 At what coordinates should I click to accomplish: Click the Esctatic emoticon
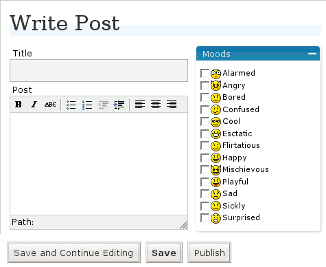[x=216, y=133]
